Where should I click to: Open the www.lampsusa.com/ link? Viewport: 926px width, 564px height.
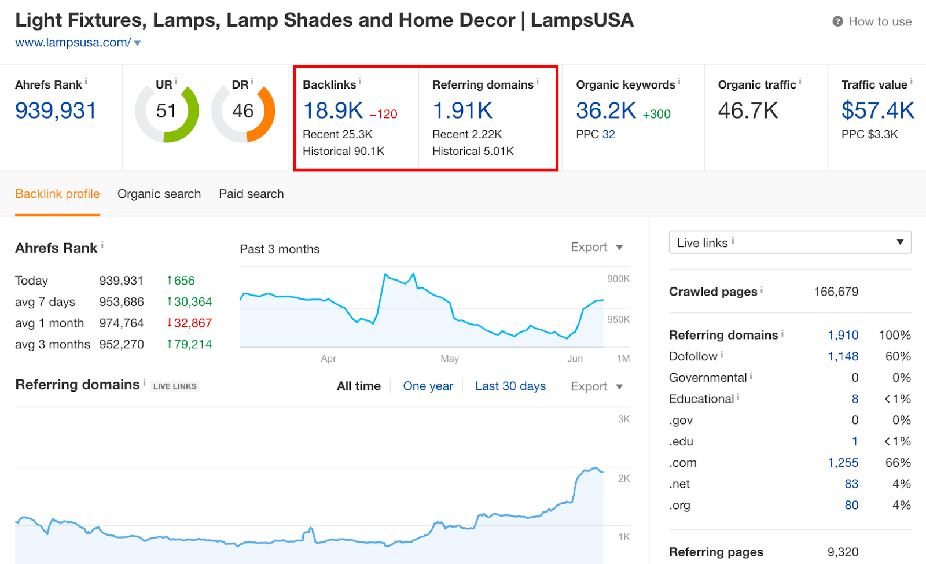pyautogui.click(x=73, y=43)
